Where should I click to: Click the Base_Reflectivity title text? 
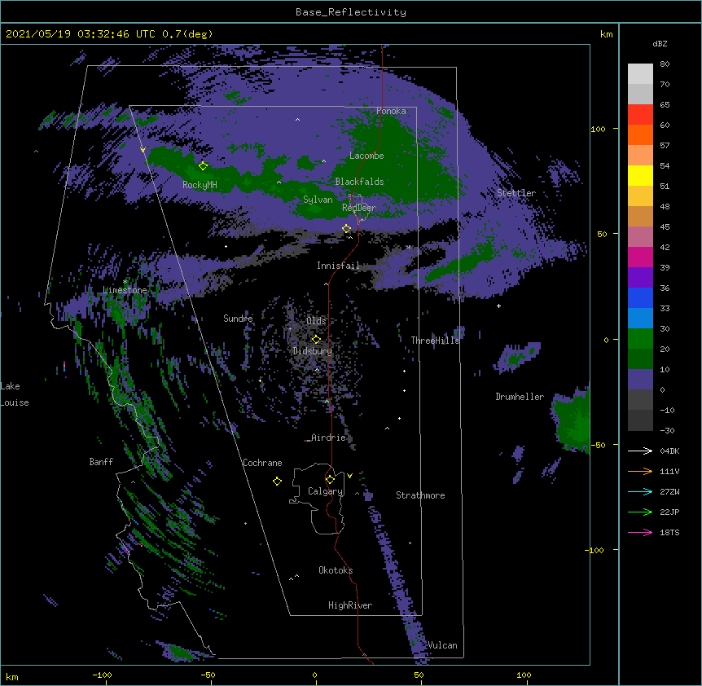coord(351,12)
